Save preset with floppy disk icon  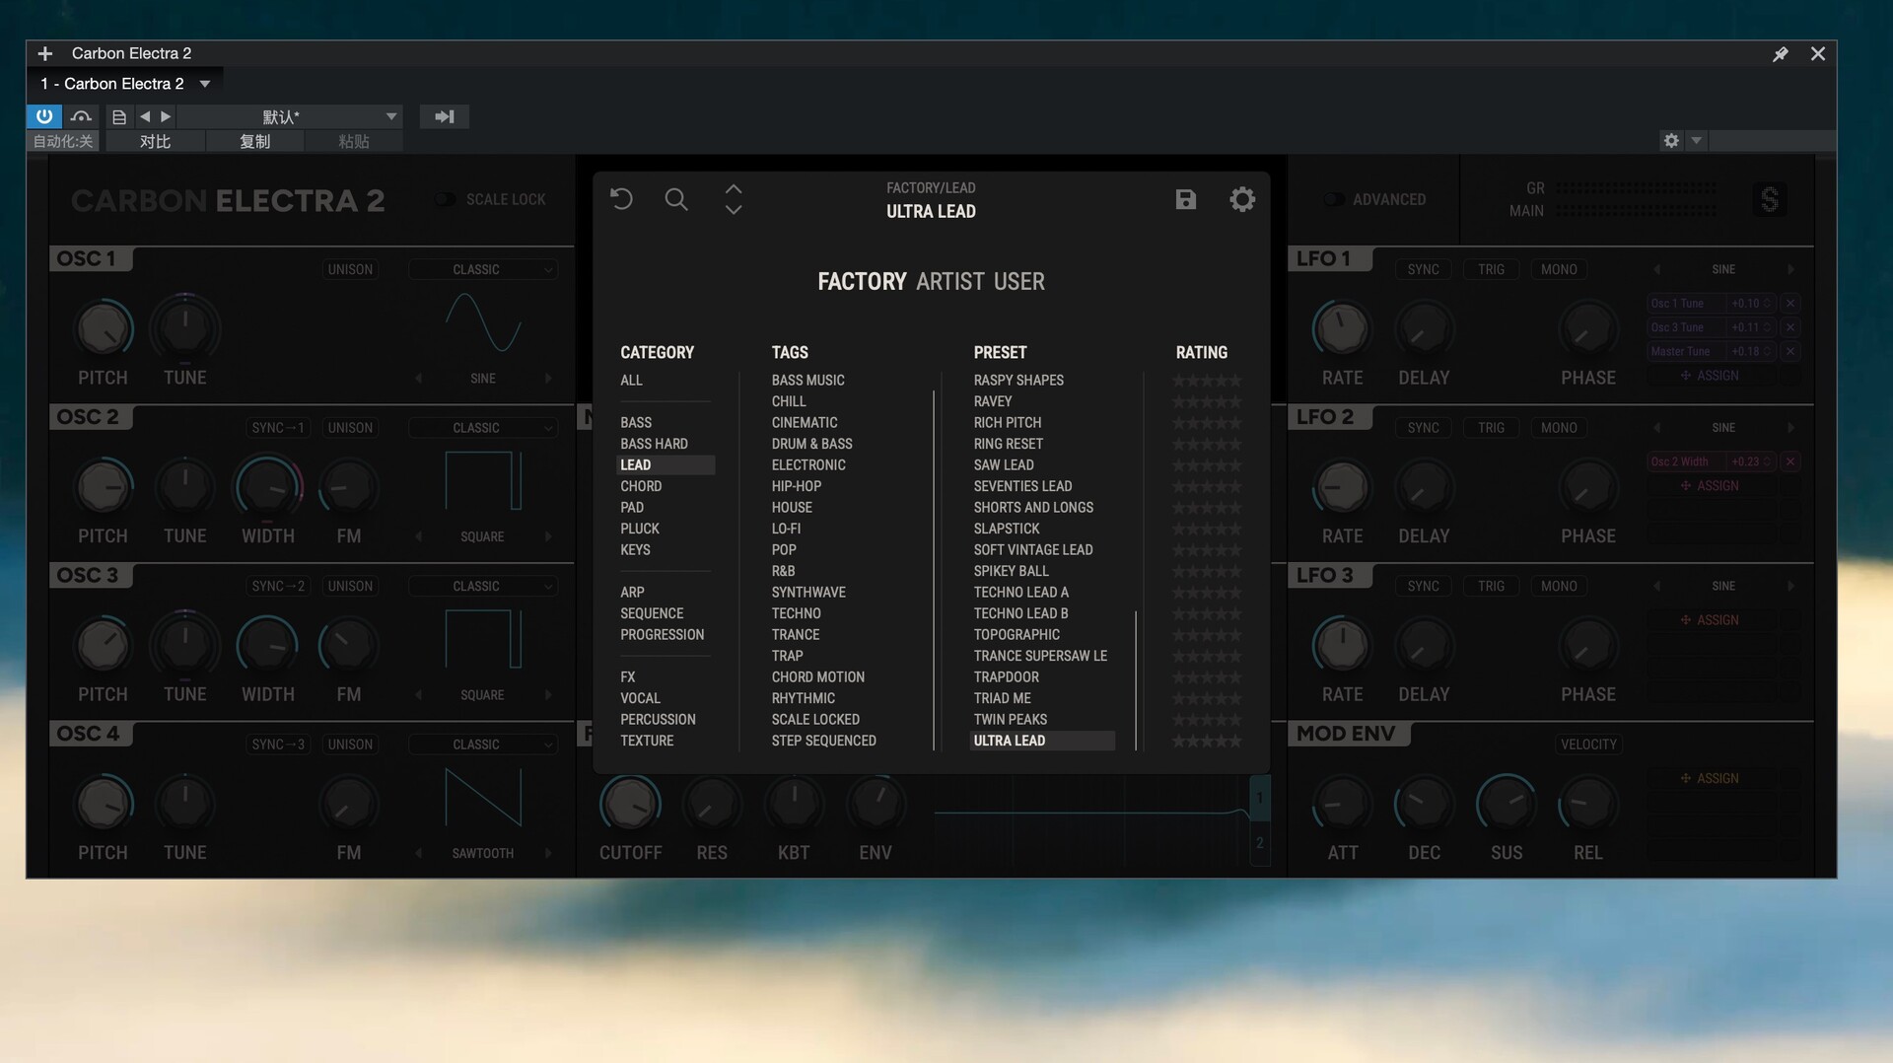[x=1186, y=199]
